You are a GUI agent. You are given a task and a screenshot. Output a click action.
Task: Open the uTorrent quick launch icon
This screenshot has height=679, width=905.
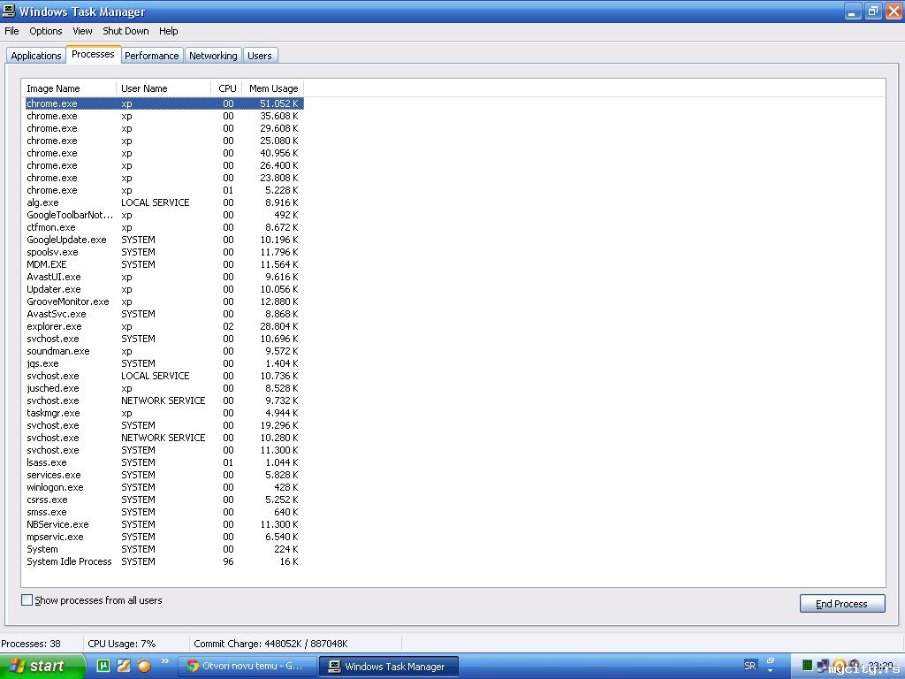(x=103, y=666)
